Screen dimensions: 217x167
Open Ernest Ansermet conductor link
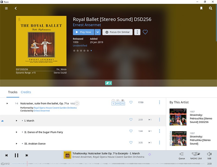pyautogui.click(x=42, y=111)
